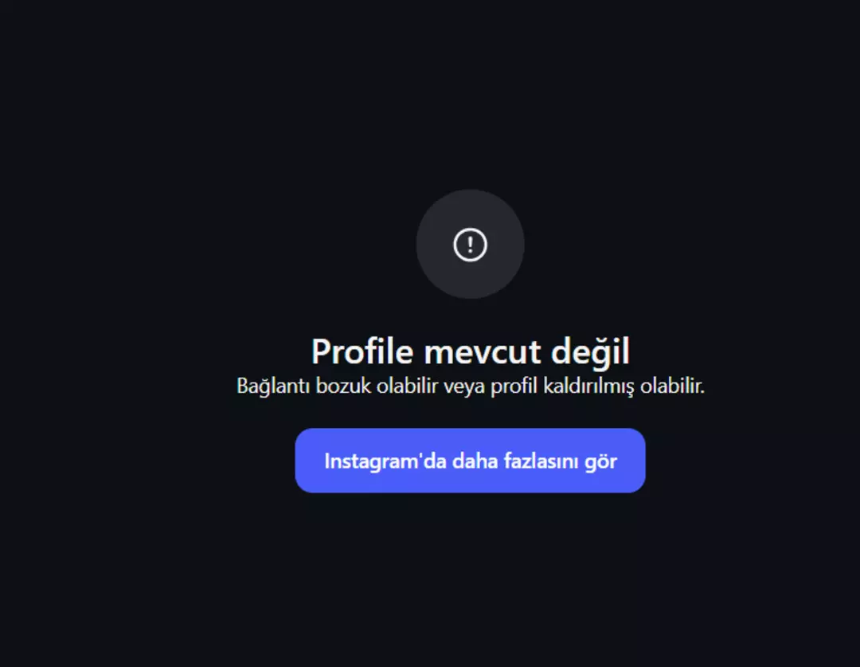Click the "Profile mevcut değil" heading
This screenshot has width=860, height=667.
pos(471,352)
